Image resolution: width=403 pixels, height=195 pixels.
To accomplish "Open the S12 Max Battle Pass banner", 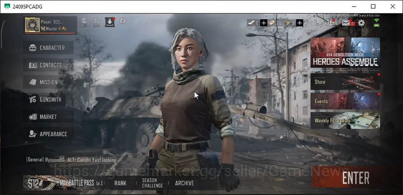I will (64, 183).
